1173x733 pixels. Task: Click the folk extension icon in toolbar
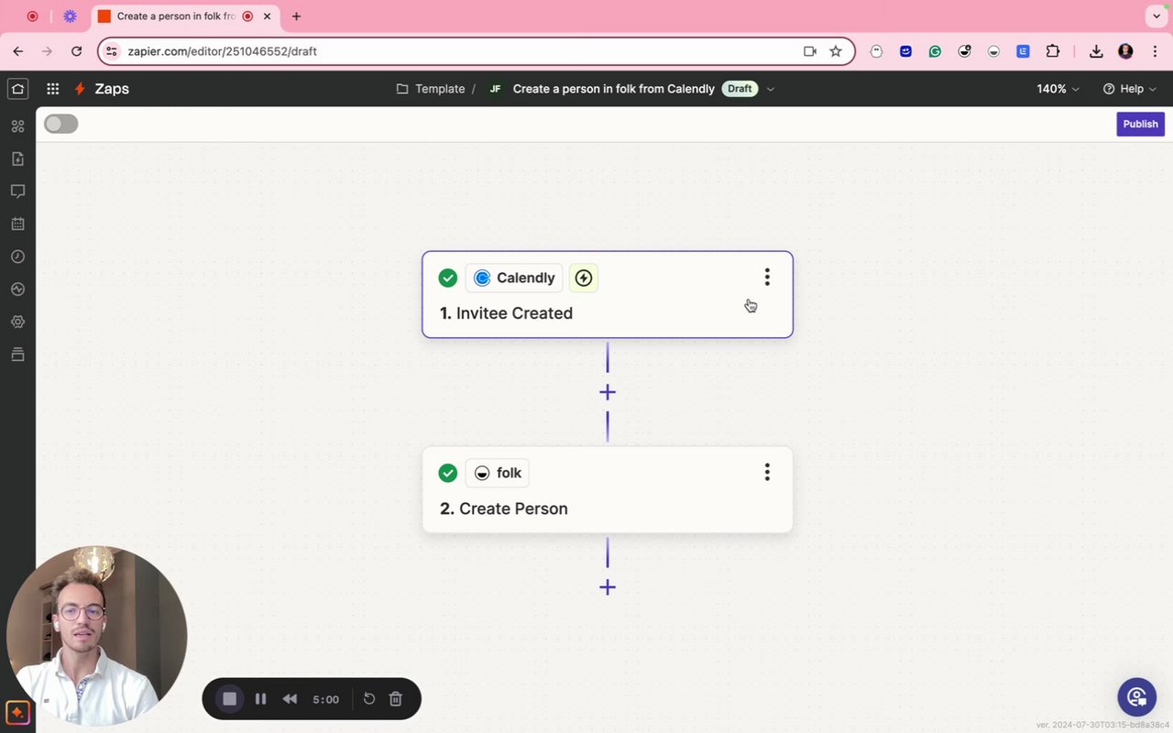(x=993, y=51)
